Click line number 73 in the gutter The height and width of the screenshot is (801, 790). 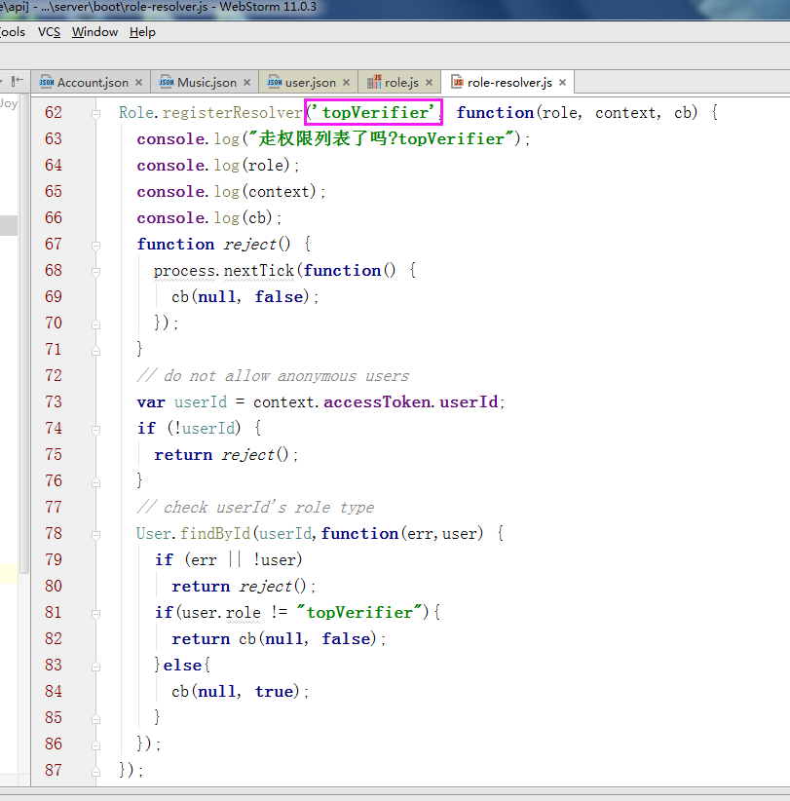pos(54,402)
